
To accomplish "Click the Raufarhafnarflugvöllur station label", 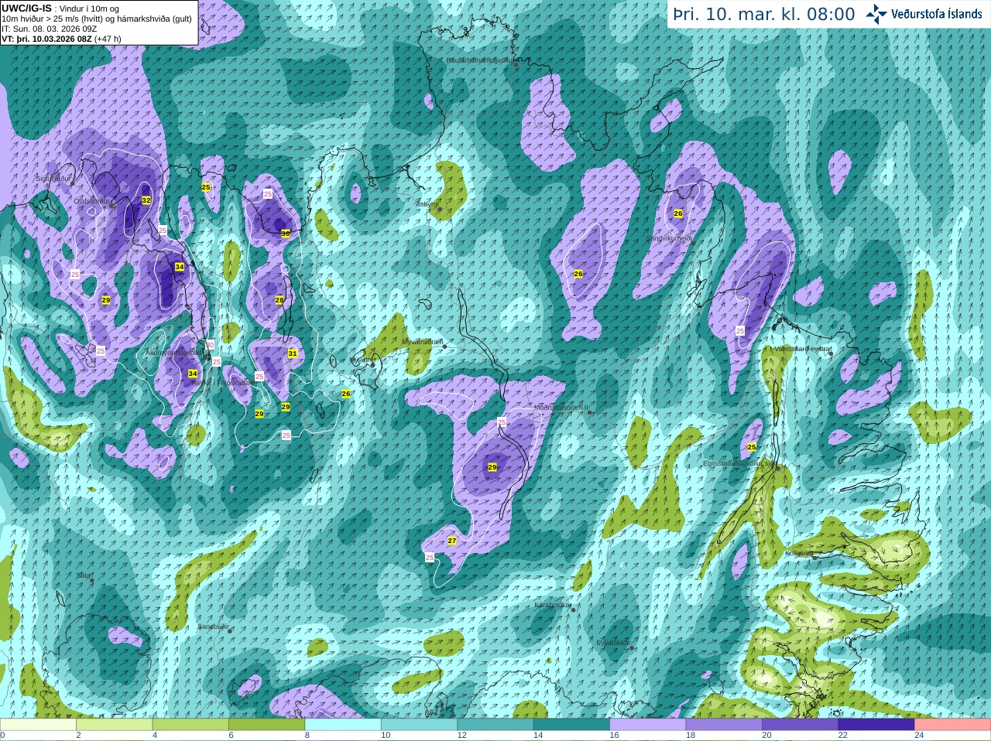I will tap(481, 60).
